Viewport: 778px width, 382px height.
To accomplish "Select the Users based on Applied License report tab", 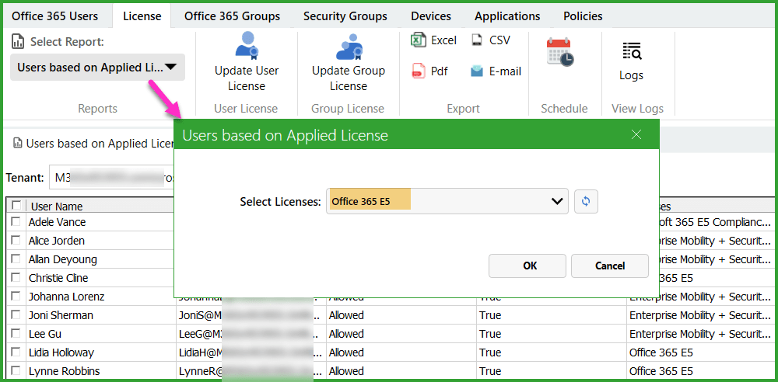I will click(93, 144).
